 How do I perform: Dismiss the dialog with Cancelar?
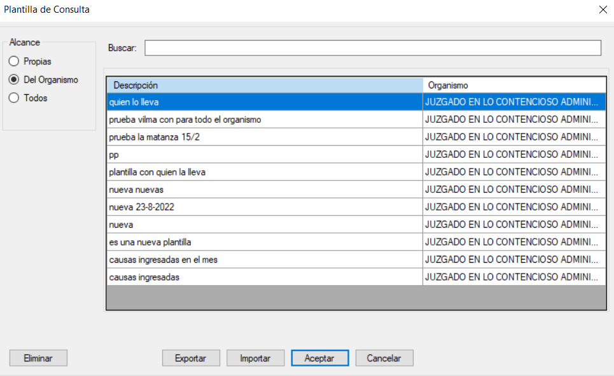coord(384,358)
